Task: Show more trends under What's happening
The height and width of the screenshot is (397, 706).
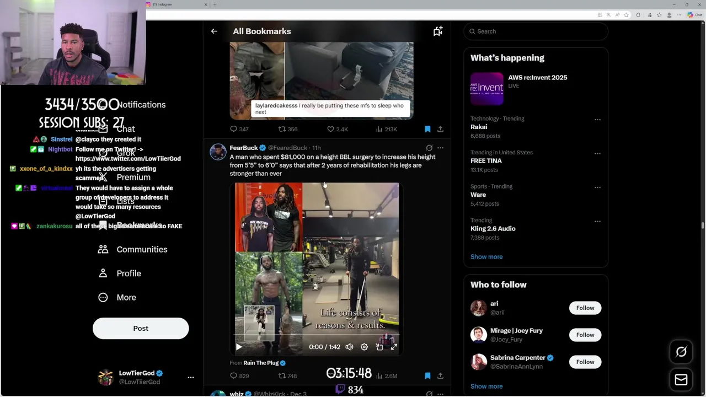Action: (486, 257)
